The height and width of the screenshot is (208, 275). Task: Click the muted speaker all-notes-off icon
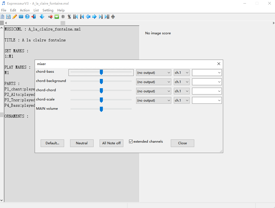point(50,17)
